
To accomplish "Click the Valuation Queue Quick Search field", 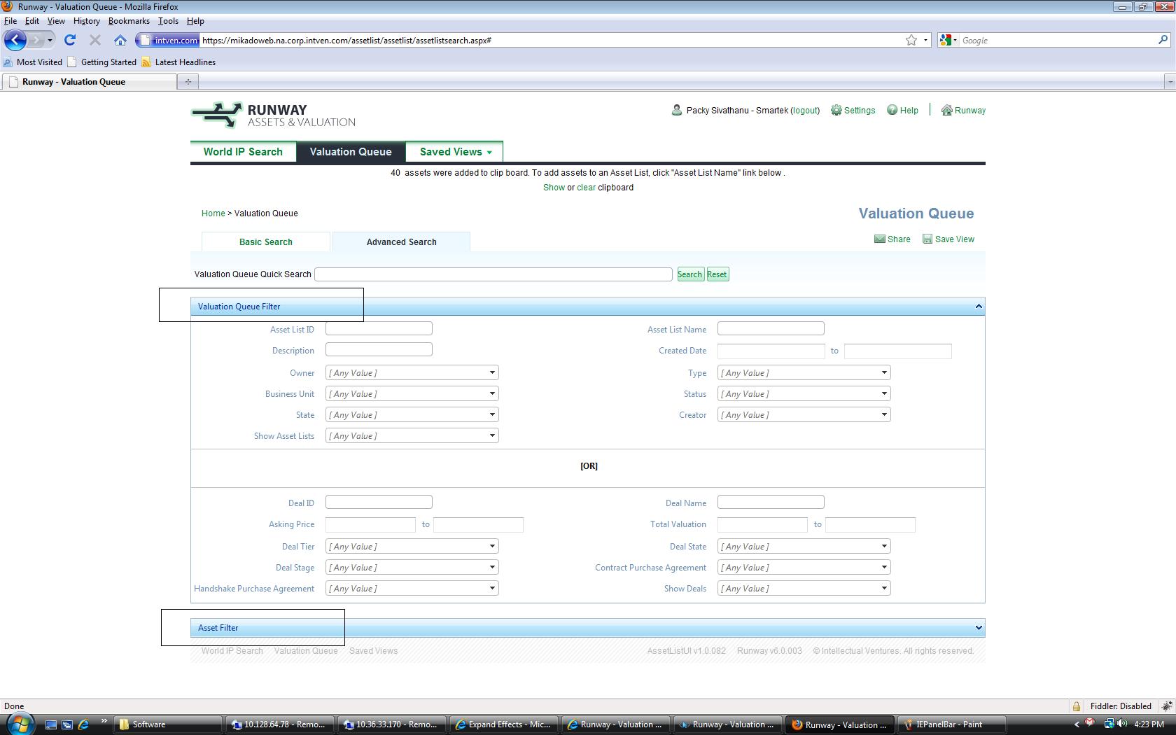I will (x=493, y=274).
